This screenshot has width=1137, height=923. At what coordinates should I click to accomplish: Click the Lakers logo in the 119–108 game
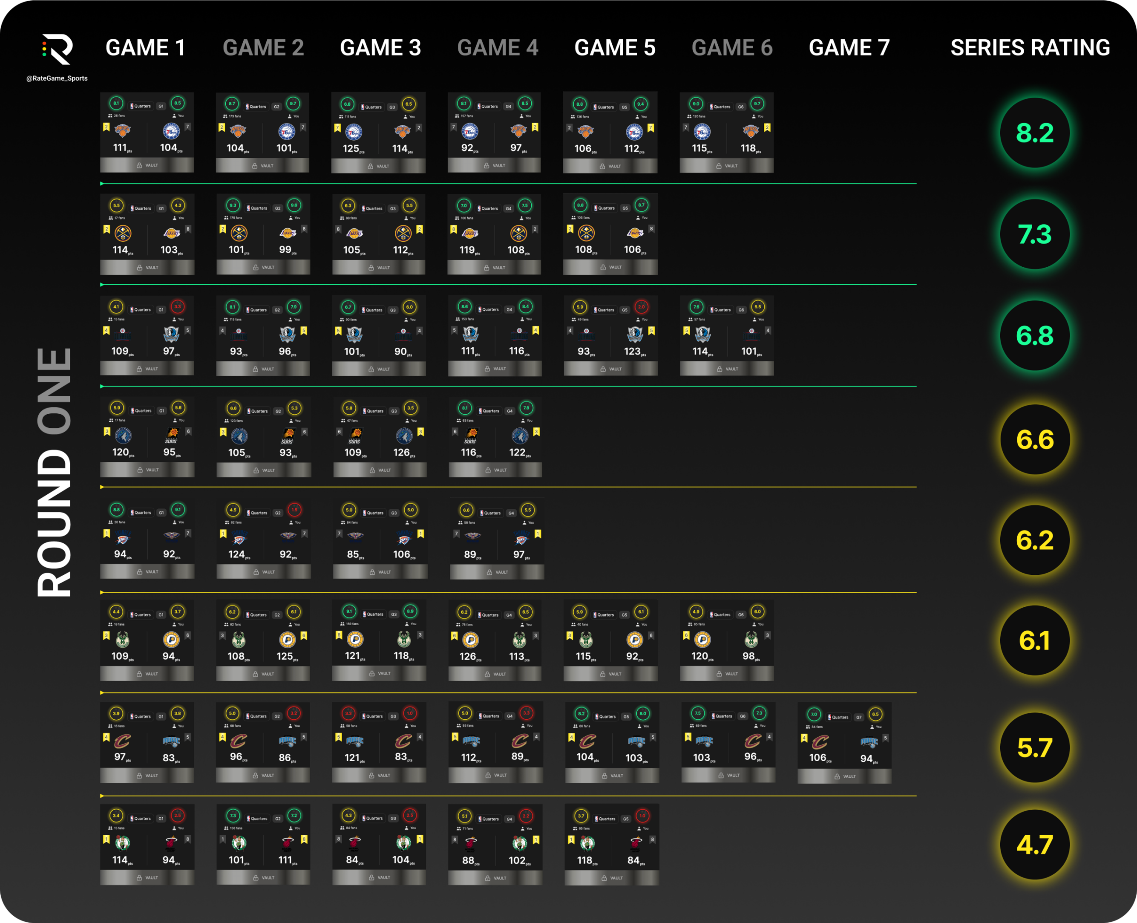point(470,233)
